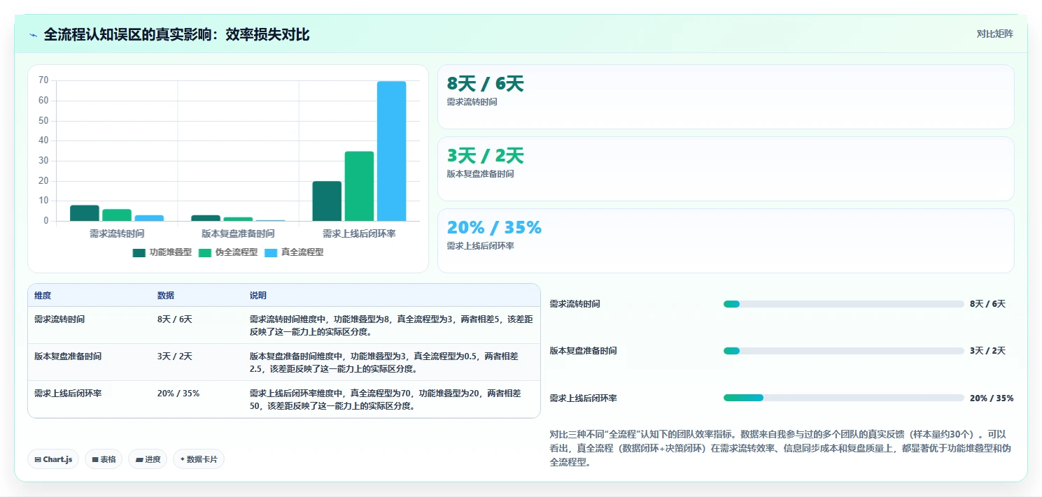This screenshot has height=497, width=1042.
Task: Click the 3天 / 2天 data card
Action: pos(726,168)
